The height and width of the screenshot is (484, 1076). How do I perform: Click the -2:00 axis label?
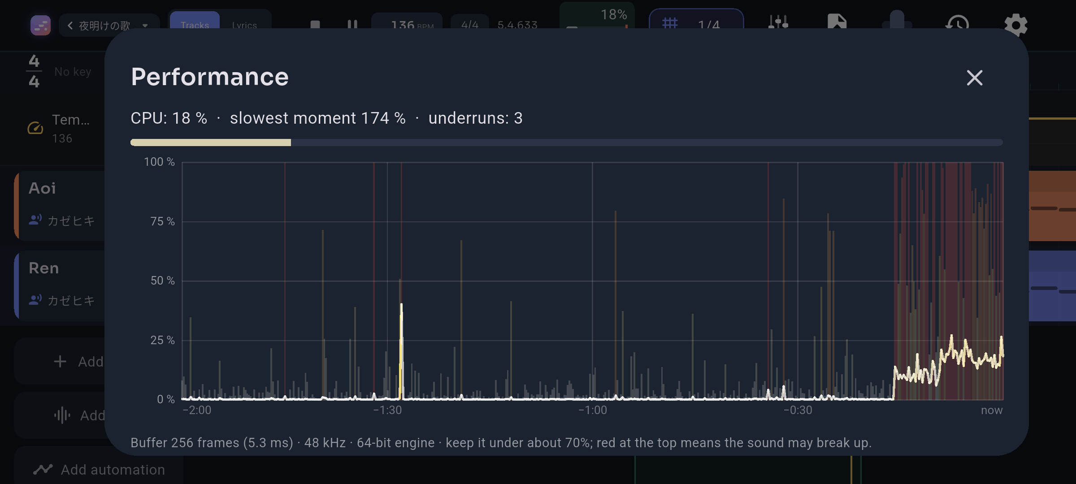197,410
